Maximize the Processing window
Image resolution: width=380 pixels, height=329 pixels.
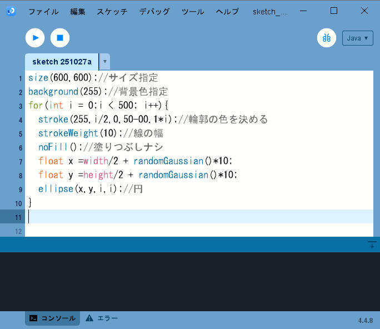(x=334, y=11)
